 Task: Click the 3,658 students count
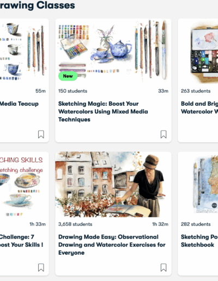click(x=75, y=224)
